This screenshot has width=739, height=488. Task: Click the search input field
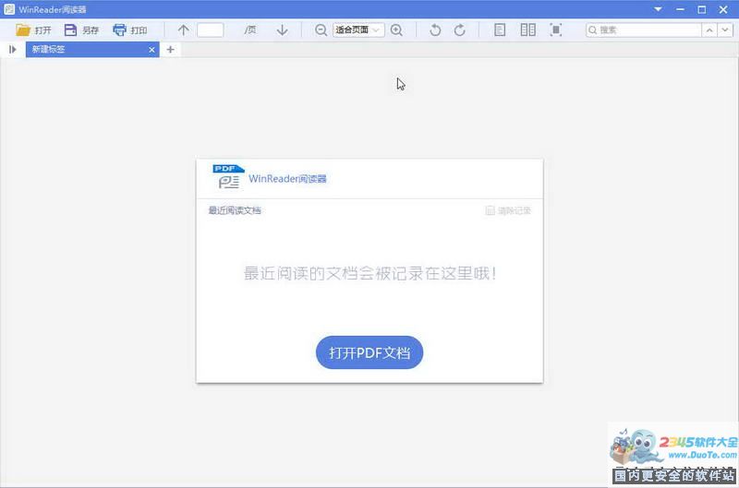click(644, 30)
